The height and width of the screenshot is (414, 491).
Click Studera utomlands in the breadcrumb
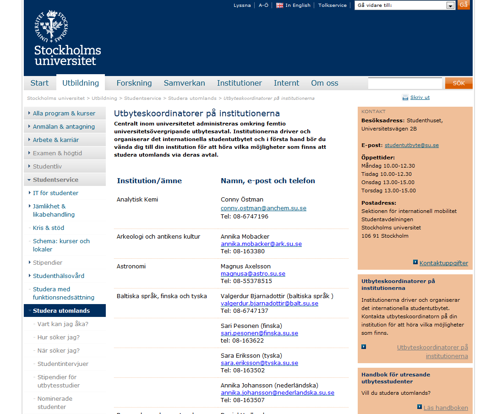[x=192, y=98]
